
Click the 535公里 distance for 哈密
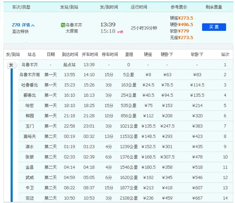[x=128, y=106]
